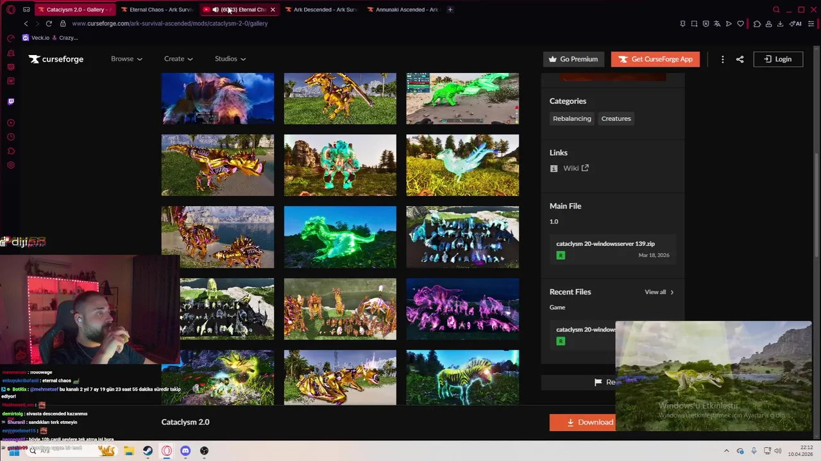Open the extensions cube icon
The width and height of the screenshot is (821, 461).
coord(757,24)
